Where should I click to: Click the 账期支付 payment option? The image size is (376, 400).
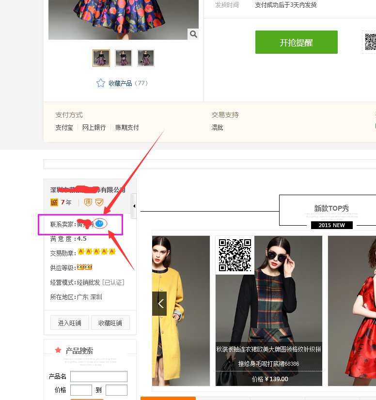click(x=127, y=127)
